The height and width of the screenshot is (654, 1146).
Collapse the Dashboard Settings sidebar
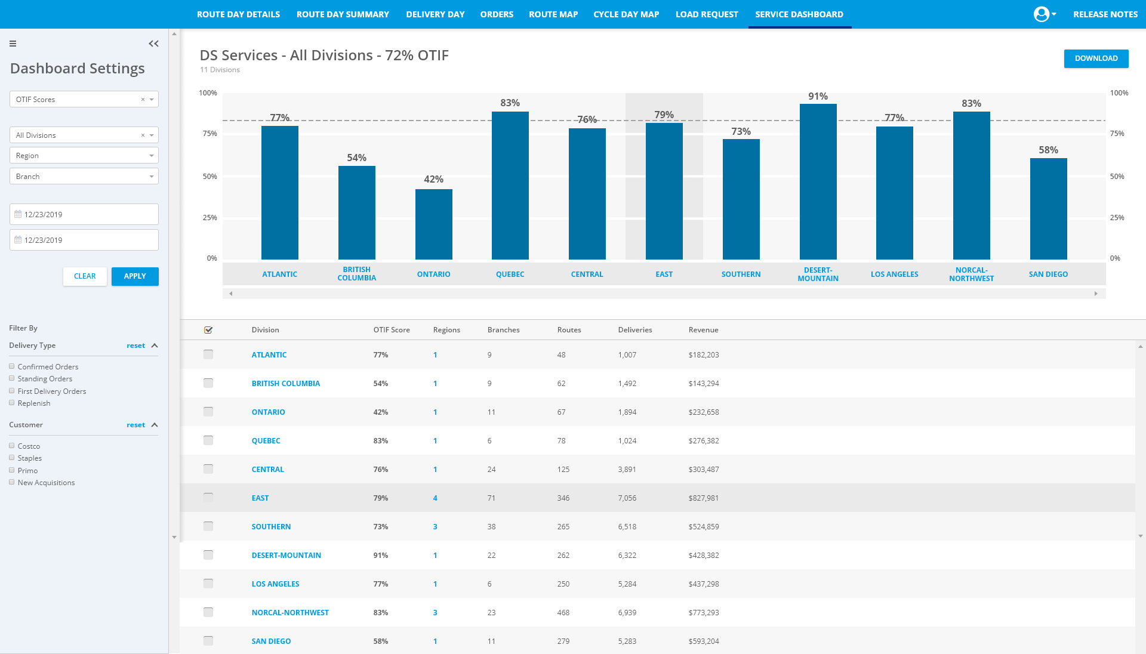[153, 44]
